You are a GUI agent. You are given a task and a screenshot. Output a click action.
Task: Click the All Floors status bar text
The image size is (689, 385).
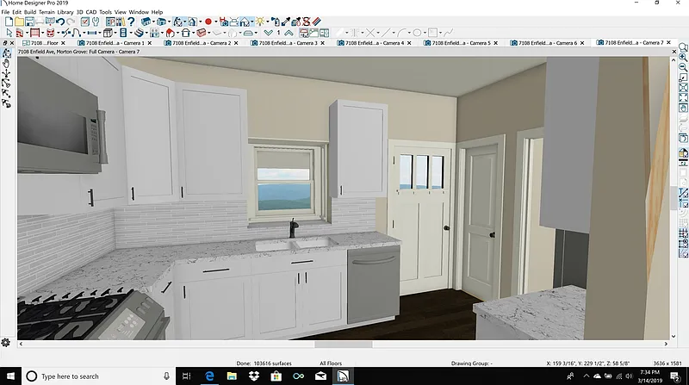click(x=331, y=363)
